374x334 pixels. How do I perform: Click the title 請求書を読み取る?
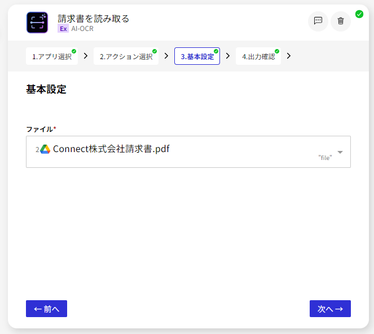coord(93,19)
